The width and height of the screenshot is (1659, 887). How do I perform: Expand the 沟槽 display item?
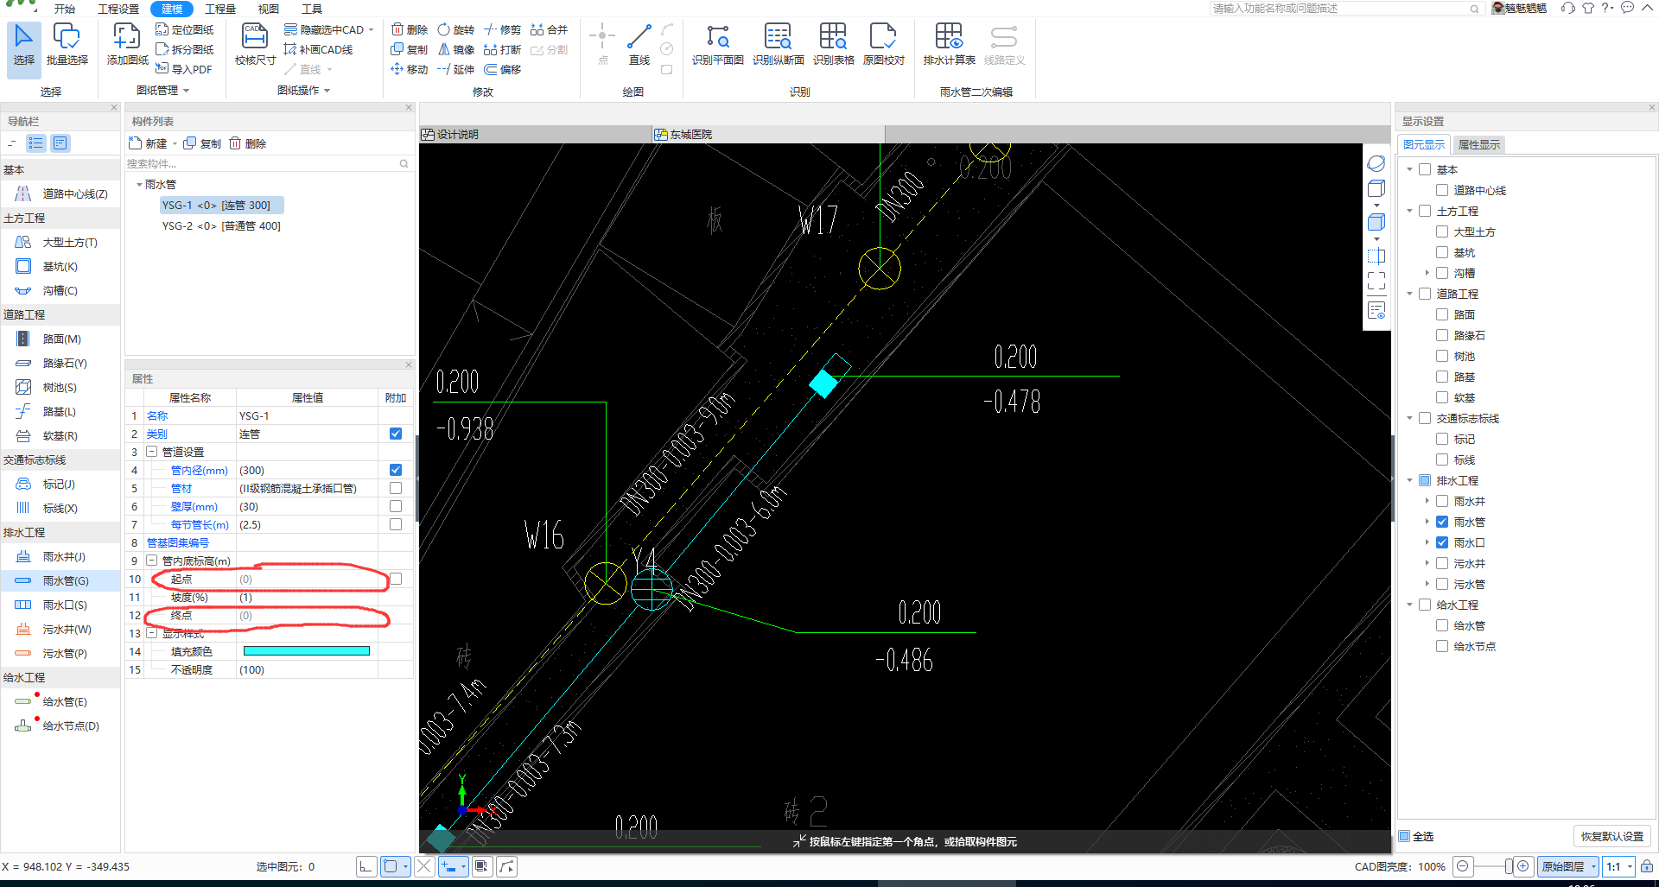click(x=1427, y=273)
